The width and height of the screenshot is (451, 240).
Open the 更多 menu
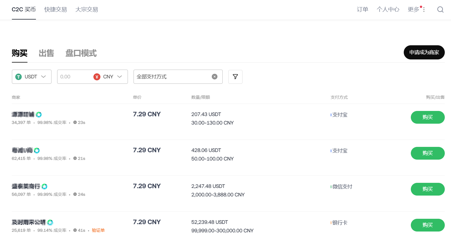tap(416, 10)
